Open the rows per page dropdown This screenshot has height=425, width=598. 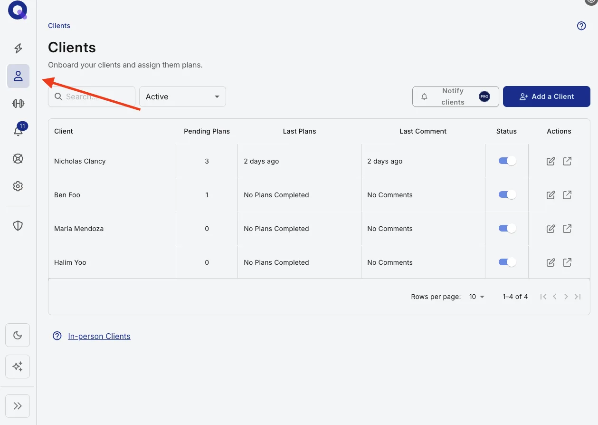click(x=477, y=297)
